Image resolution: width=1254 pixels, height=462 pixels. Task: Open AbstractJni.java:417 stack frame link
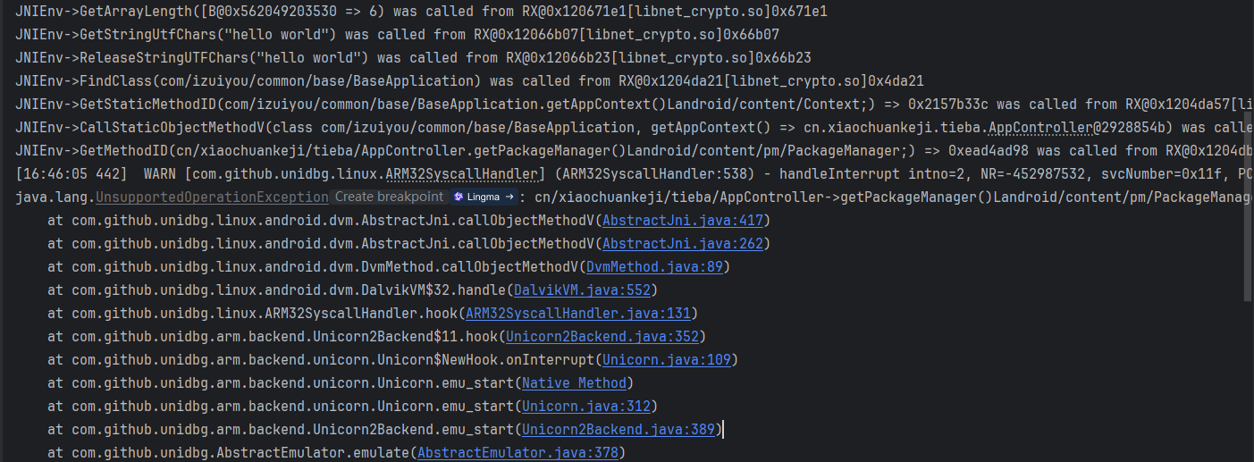tap(682, 220)
